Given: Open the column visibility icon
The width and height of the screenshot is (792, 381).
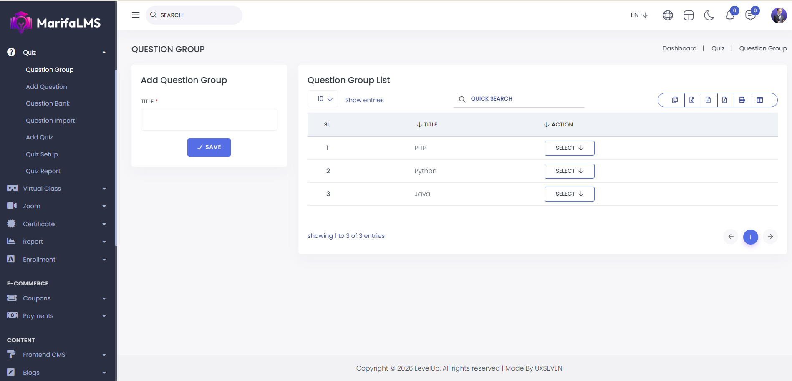Looking at the screenshot, I should 760,100.
